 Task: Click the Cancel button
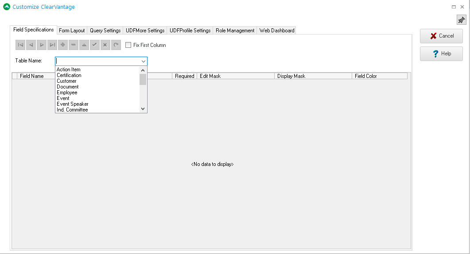(x=441, y=36)
